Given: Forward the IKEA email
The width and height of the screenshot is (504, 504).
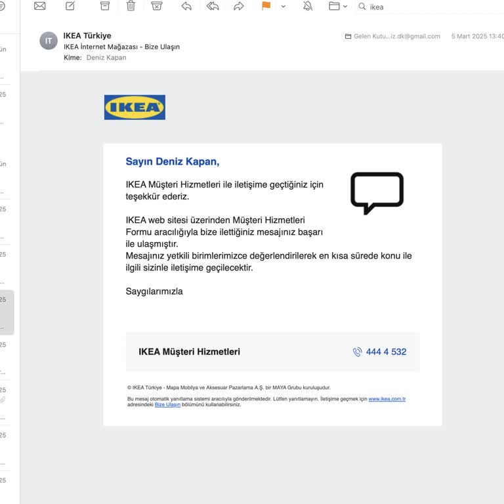Looking at the screenshot, I should coord(238,6).
